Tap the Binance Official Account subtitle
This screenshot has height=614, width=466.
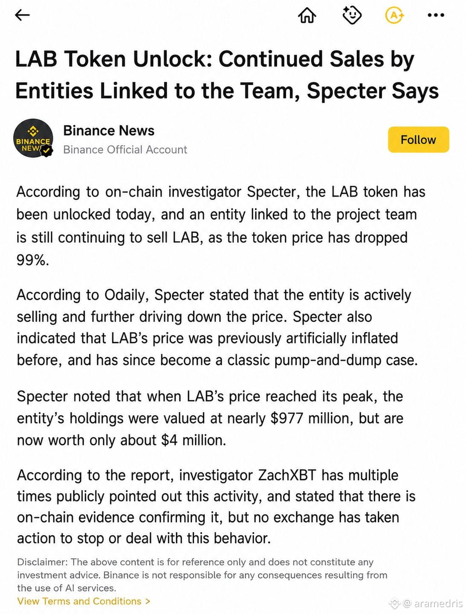tap(125, 150)
